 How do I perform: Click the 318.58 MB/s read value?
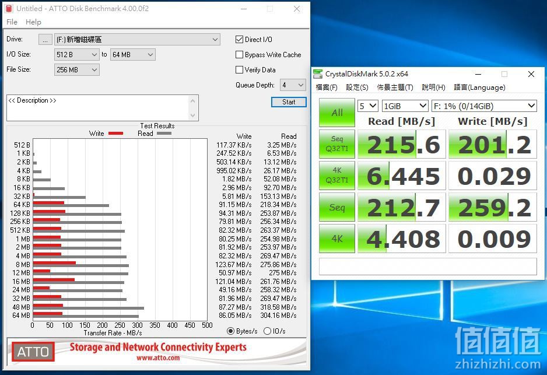(x=278, y=307)
